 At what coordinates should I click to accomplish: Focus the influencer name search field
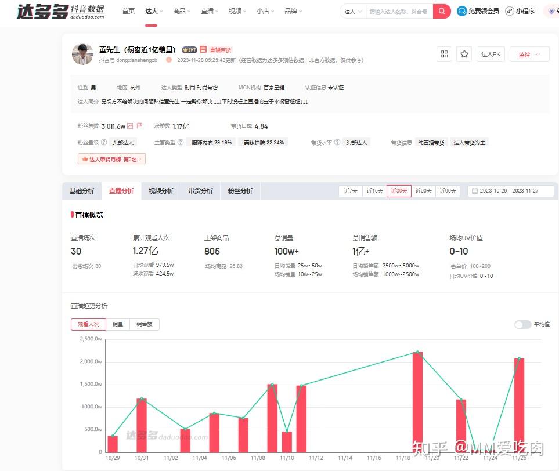pyautogui.click(x=399, y=12)
